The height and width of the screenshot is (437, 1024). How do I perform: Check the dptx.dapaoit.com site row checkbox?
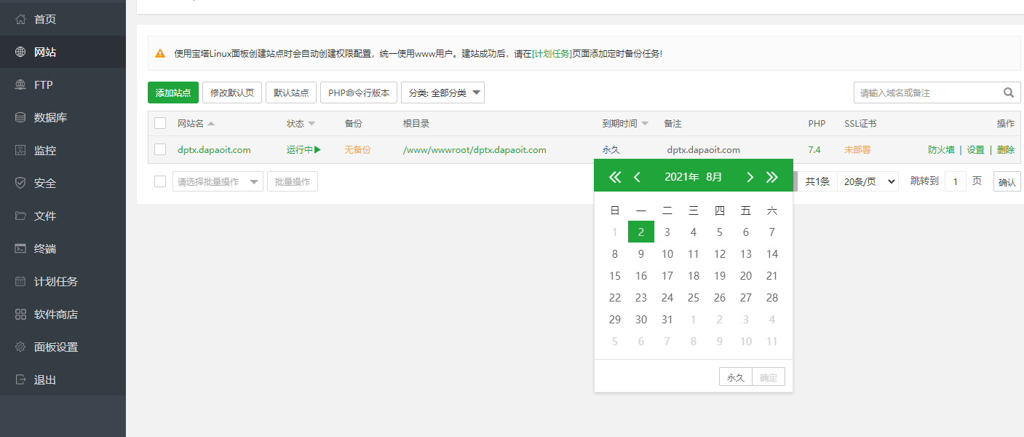[x=160, y=149]
